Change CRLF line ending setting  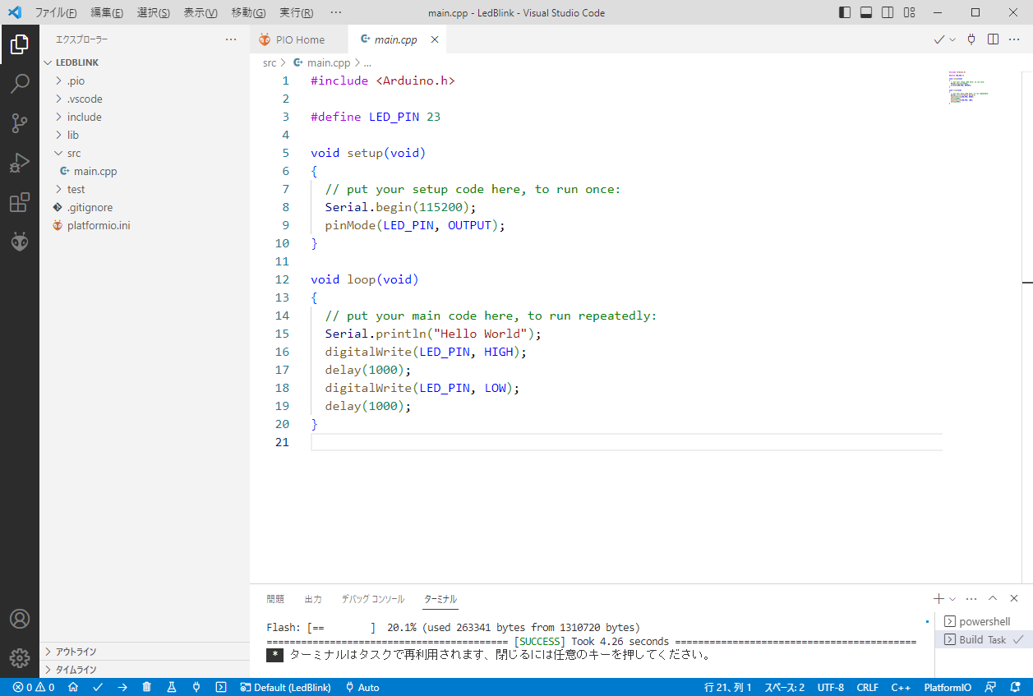point(868,687)
